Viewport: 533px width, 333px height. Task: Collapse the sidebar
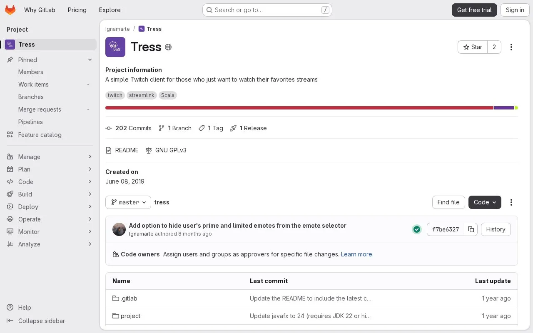point(36,321)
